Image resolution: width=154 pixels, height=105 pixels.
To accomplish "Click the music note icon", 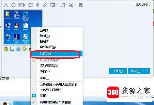I will [63, 5].
